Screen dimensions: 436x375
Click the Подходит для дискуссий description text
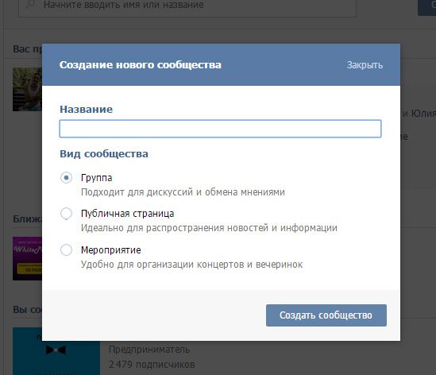(183, 192)
